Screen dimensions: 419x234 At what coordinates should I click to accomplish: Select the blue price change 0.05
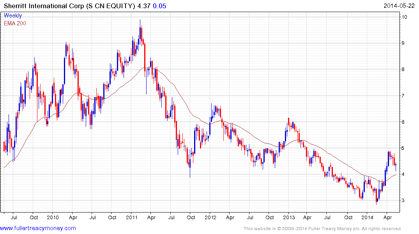point(159,6)
